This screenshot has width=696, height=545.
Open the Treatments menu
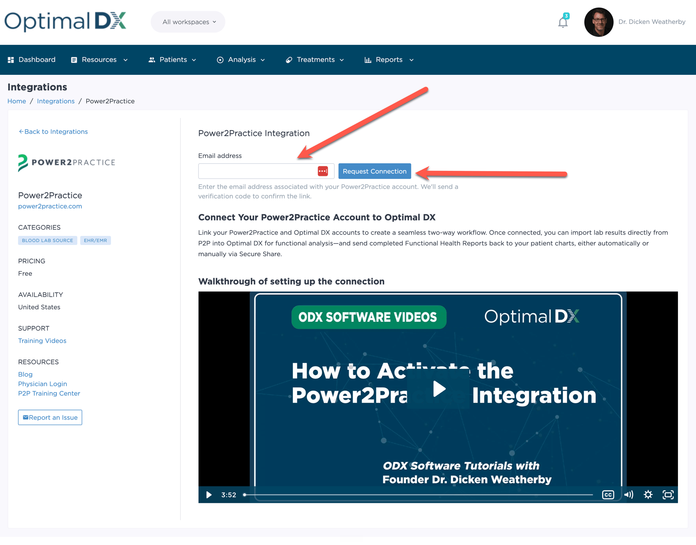pos(315,60)
